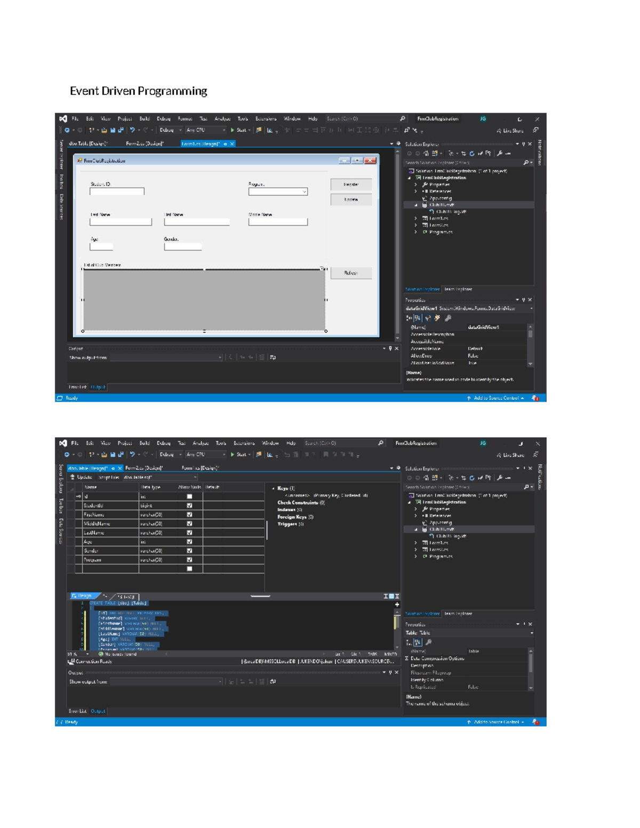Screen dimensions: 640x828
Task: Click the Register button on the form
Action: (x=351, y=184)
